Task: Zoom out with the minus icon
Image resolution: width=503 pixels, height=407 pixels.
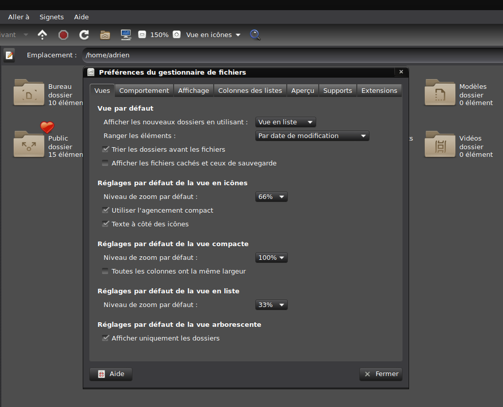Action: 142,35
